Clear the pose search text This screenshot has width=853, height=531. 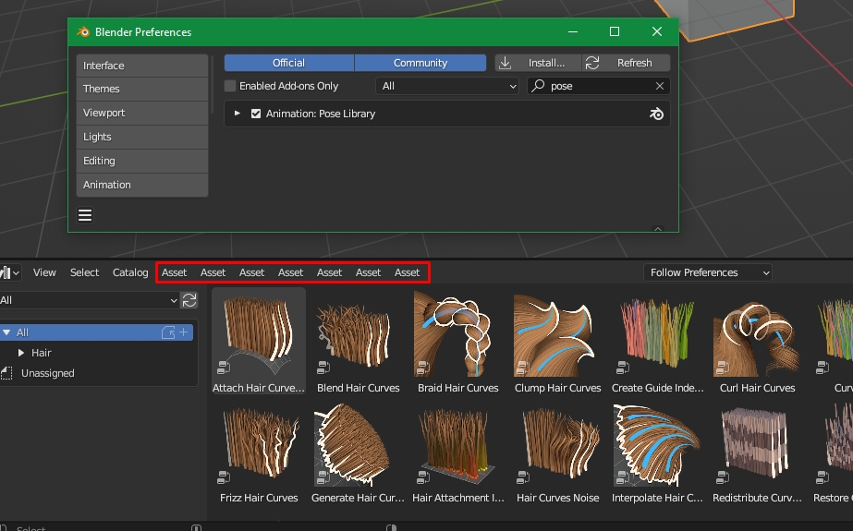pyautogui.click(x=659, y=86)
